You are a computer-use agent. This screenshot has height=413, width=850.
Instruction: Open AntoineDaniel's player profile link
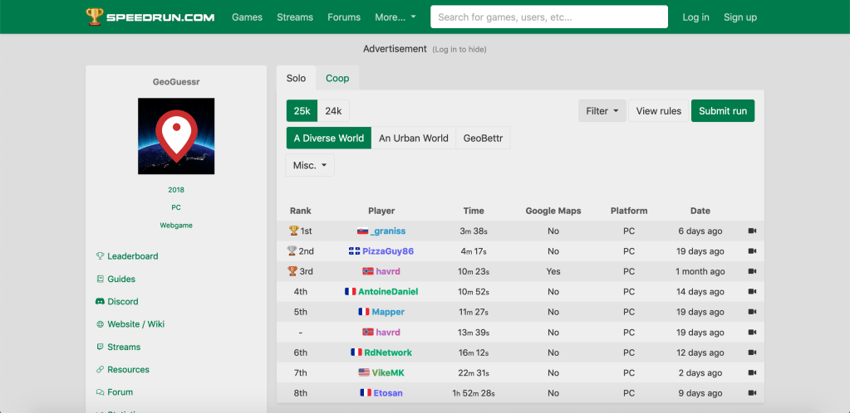[x=387, y=292]
